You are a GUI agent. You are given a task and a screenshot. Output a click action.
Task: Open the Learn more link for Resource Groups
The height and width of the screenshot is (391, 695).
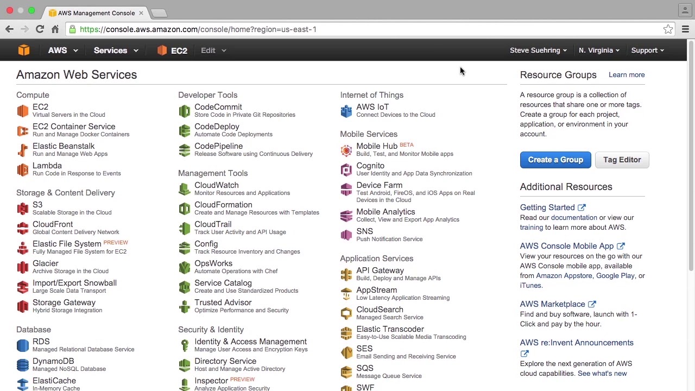click(x=627, y=75)
